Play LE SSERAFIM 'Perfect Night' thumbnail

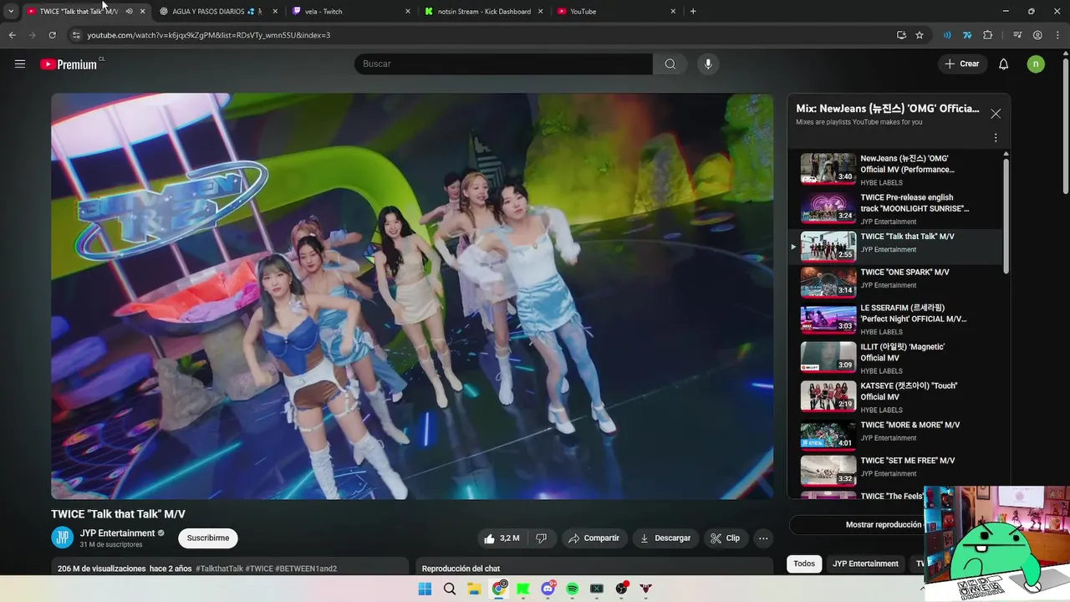(x=828, y=321)
